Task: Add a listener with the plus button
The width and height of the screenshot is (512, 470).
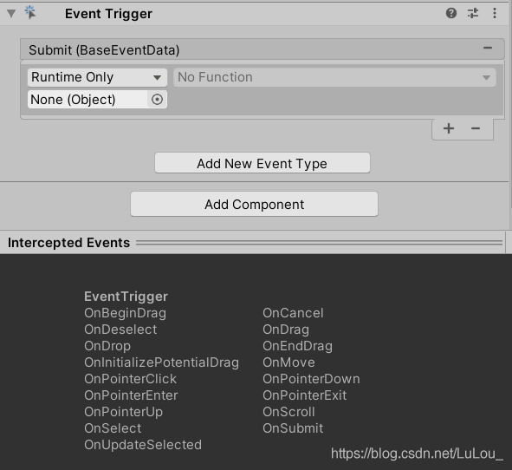Action: point(449,128)
